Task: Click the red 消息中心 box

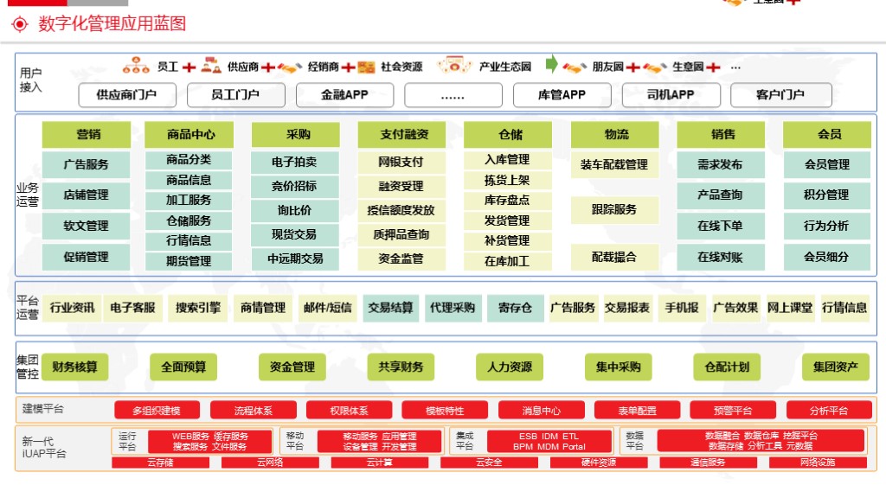Action: pyautogui.click(x=542, y=411)
